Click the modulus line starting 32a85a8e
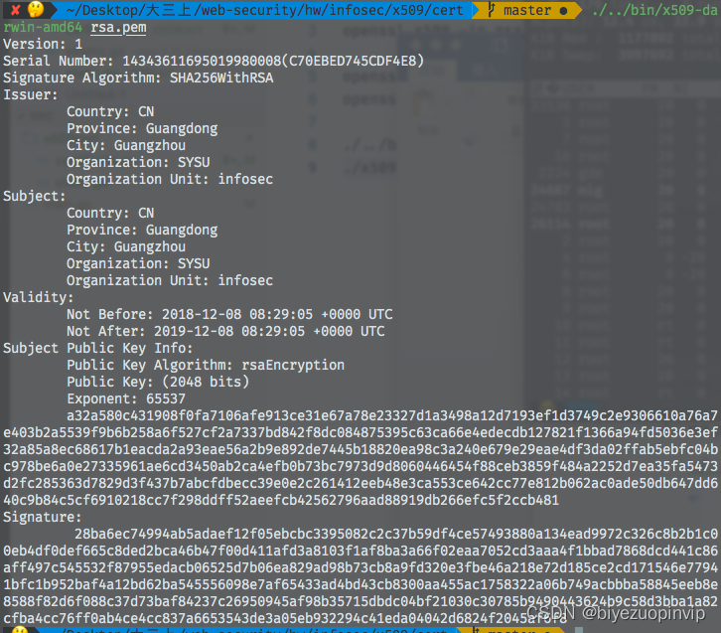 pyautogui.click(x=360, y=449)
